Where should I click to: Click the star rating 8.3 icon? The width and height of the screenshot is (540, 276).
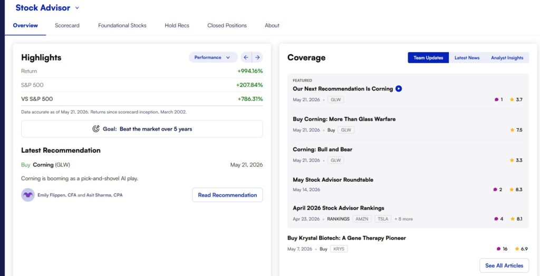(512, 190)
